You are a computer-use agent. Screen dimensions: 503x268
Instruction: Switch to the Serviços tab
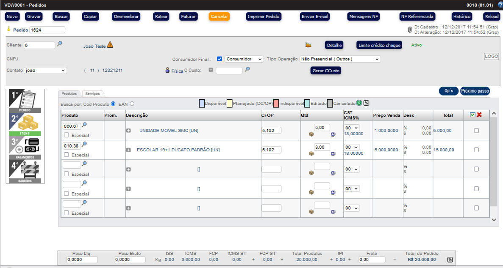tap(92, 93)
